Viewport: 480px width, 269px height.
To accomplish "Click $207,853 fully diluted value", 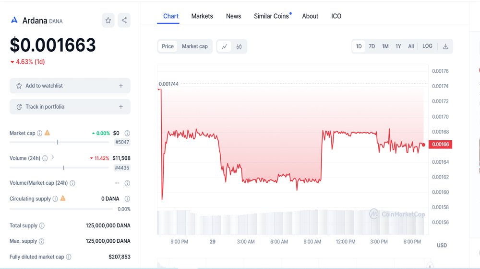I will (120, 257).
